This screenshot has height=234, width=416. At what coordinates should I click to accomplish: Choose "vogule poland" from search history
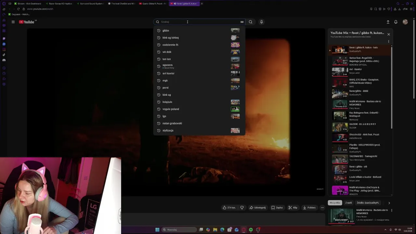click(x=199, y=109)
